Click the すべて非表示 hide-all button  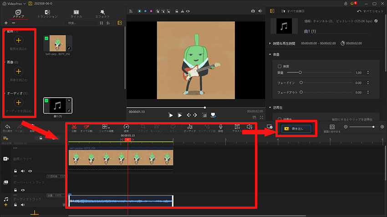(293, 11)
